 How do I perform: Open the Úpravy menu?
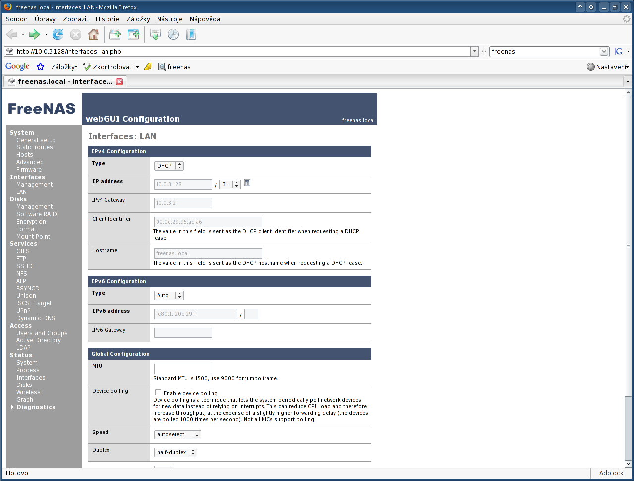coord(45,19)
